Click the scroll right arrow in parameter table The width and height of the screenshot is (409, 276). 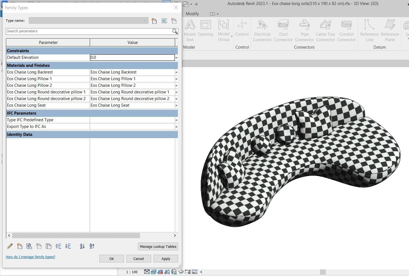[175, 236]
